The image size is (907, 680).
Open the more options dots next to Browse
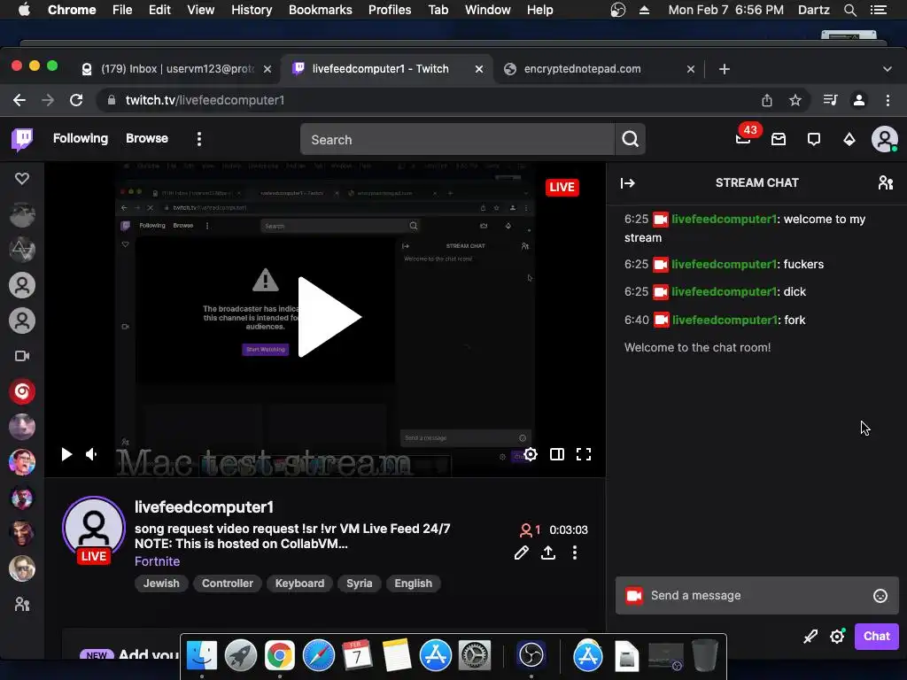coord(199,139)
